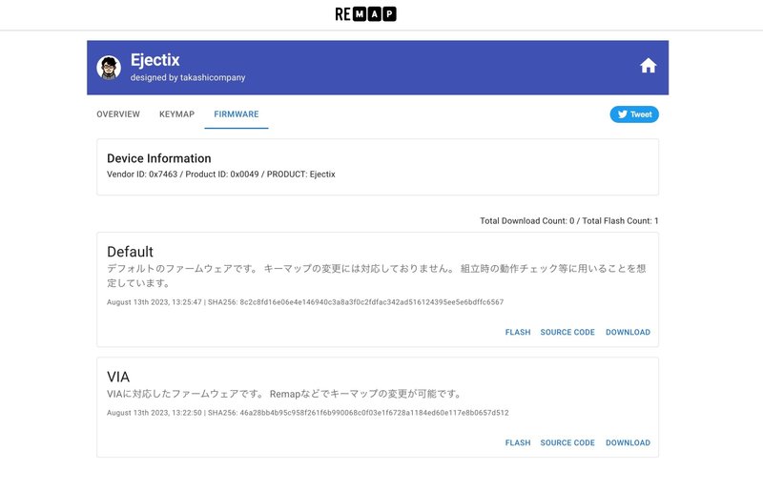
Task: Share the page with the Tweet button
Action: [x=634, y=114]
